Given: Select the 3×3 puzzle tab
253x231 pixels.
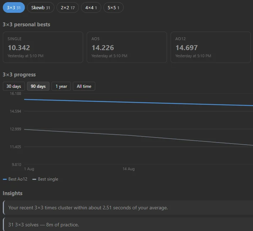Looking at the screenshot, I should coord(14,7).
